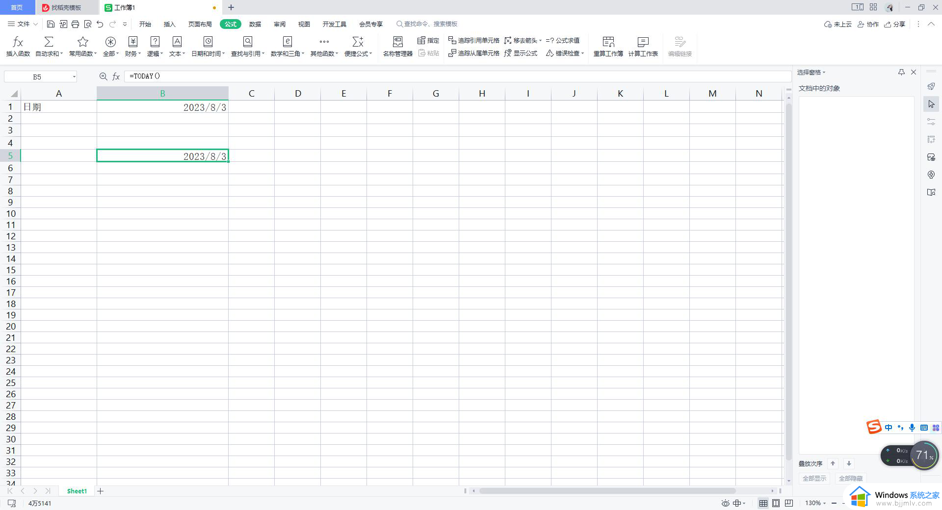
Task: Move object down in stacking order
Action: point(849,463)
